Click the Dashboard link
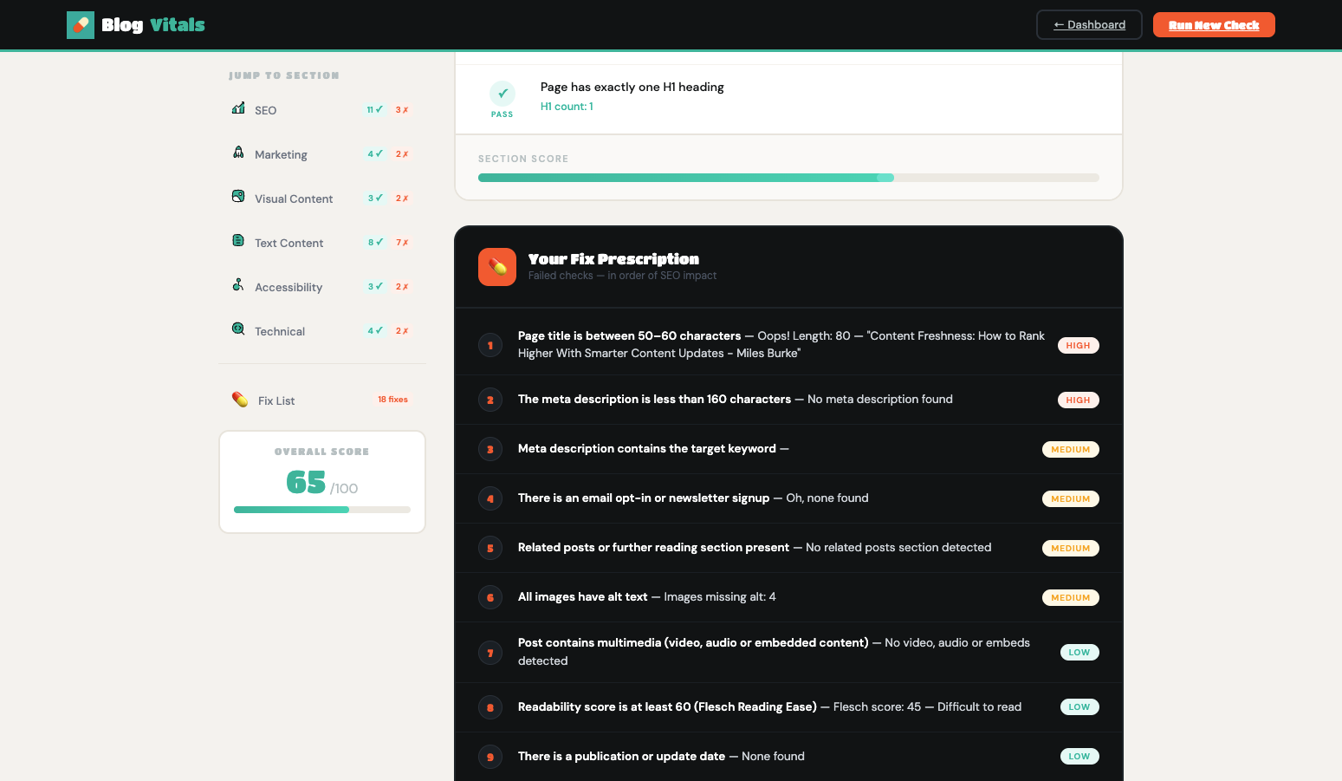The height and width of the screenshot is (781, 1342). pos(1089,24)
